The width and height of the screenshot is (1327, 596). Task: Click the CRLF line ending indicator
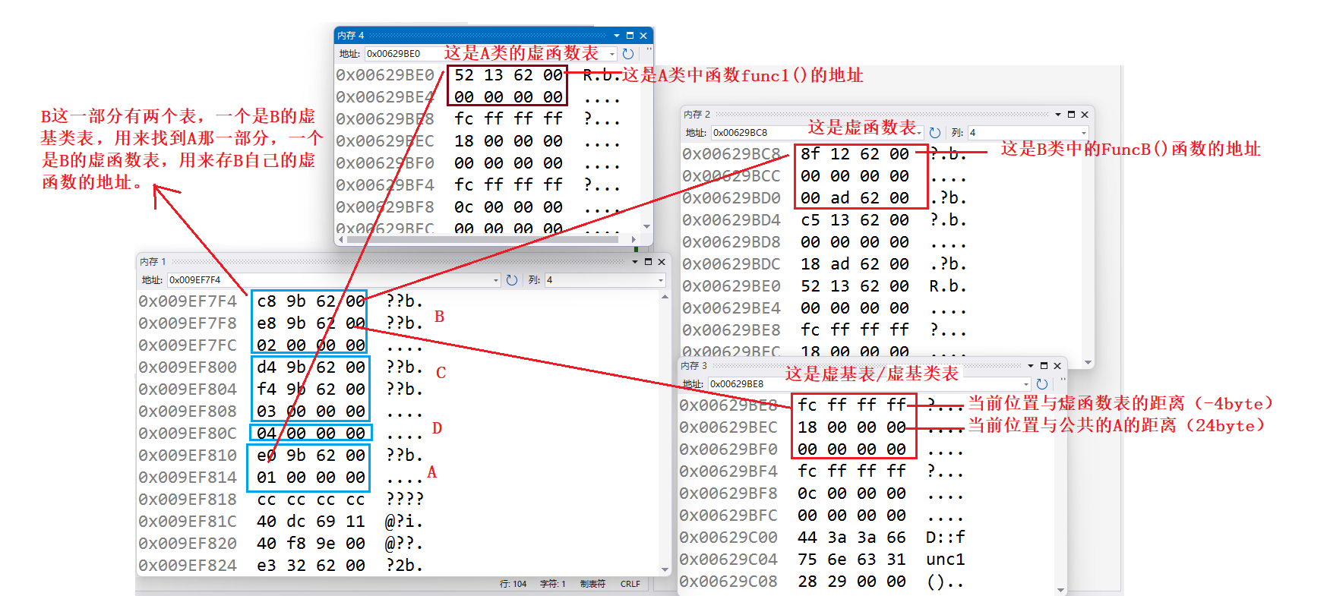tap(630, 584)
